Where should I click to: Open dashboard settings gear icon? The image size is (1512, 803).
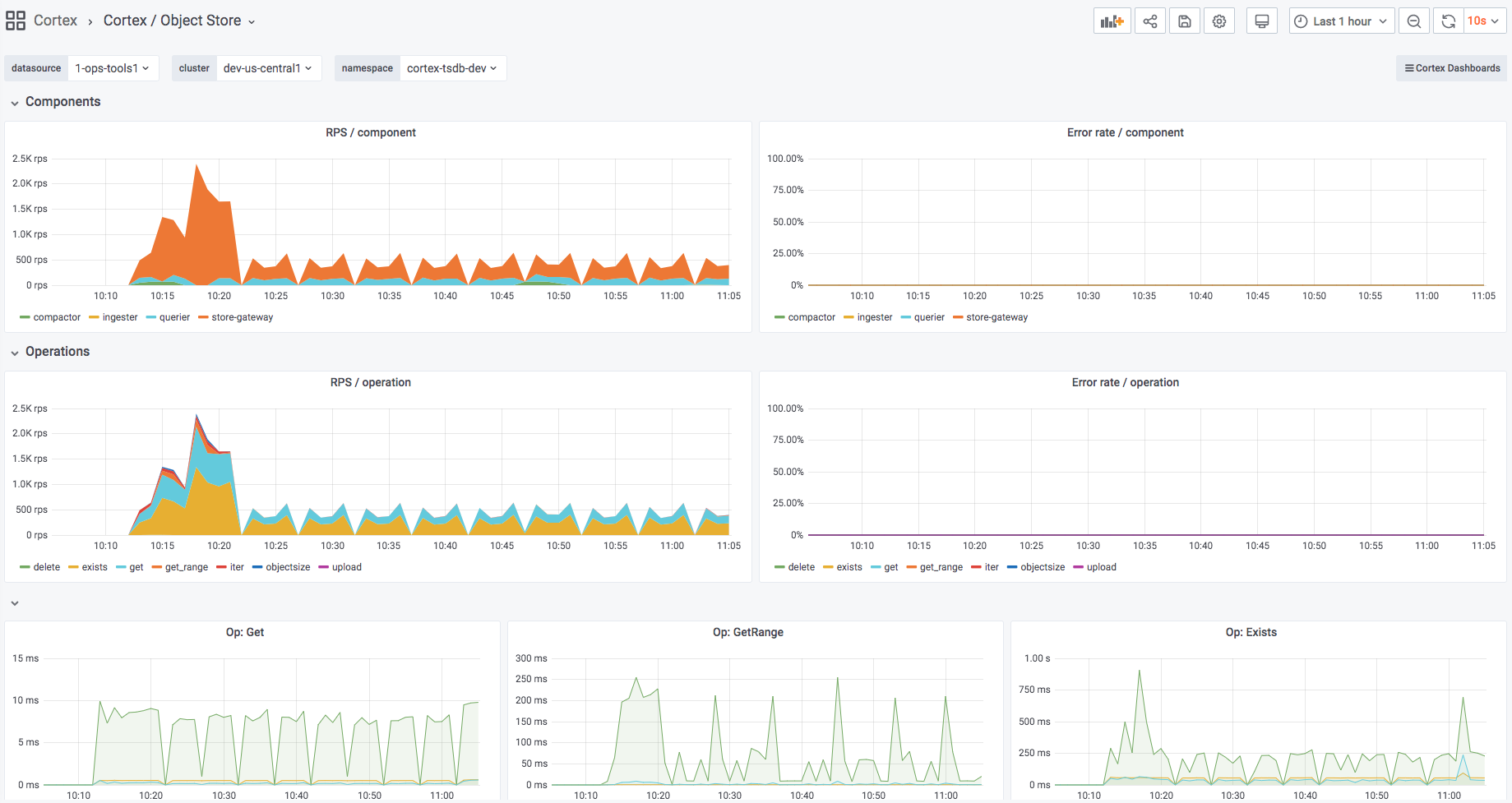1219,21
